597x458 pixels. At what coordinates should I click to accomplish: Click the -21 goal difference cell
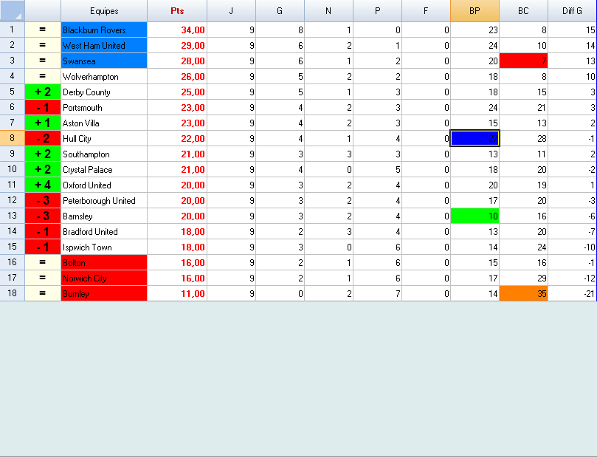572,293
